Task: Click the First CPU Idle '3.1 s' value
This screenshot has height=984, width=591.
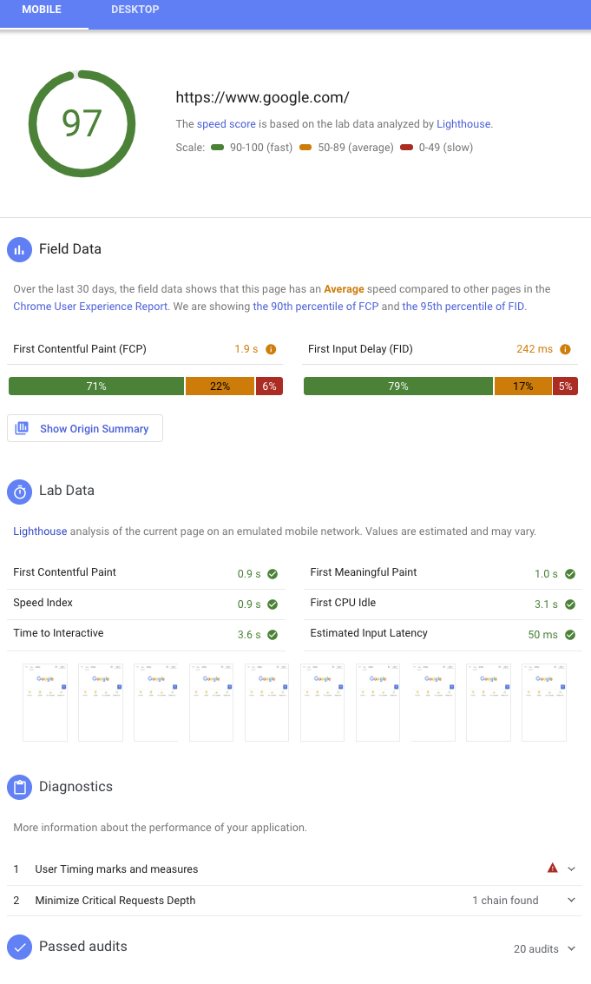Action: 546,604
